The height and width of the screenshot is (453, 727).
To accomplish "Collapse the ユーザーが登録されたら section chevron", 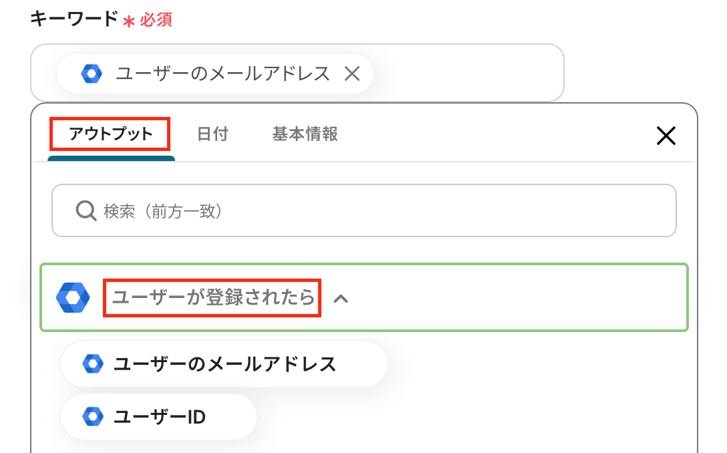I will [x=341, y=299].
